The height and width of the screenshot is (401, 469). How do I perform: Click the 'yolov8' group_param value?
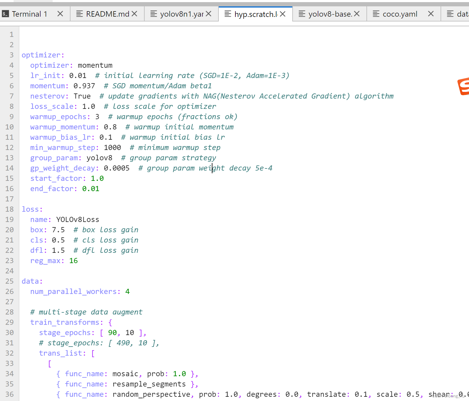[x=99, y=158]
